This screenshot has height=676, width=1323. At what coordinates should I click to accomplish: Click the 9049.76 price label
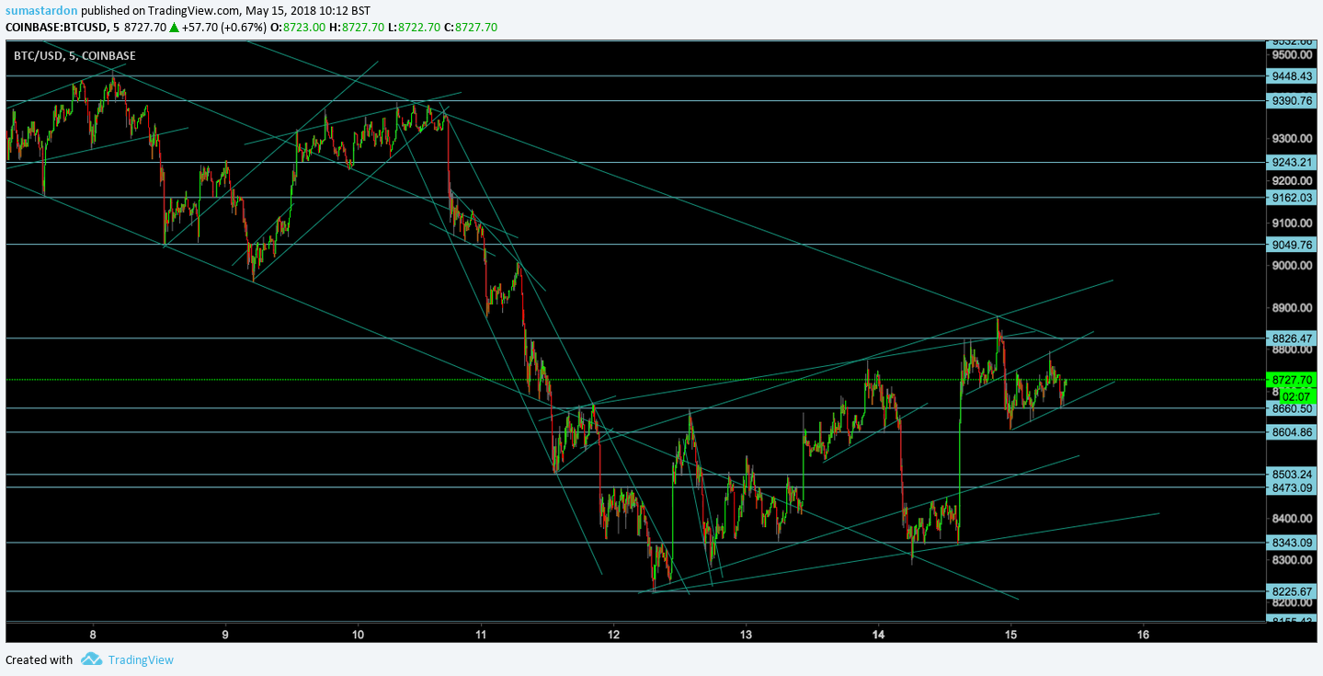coord(1294,245)
